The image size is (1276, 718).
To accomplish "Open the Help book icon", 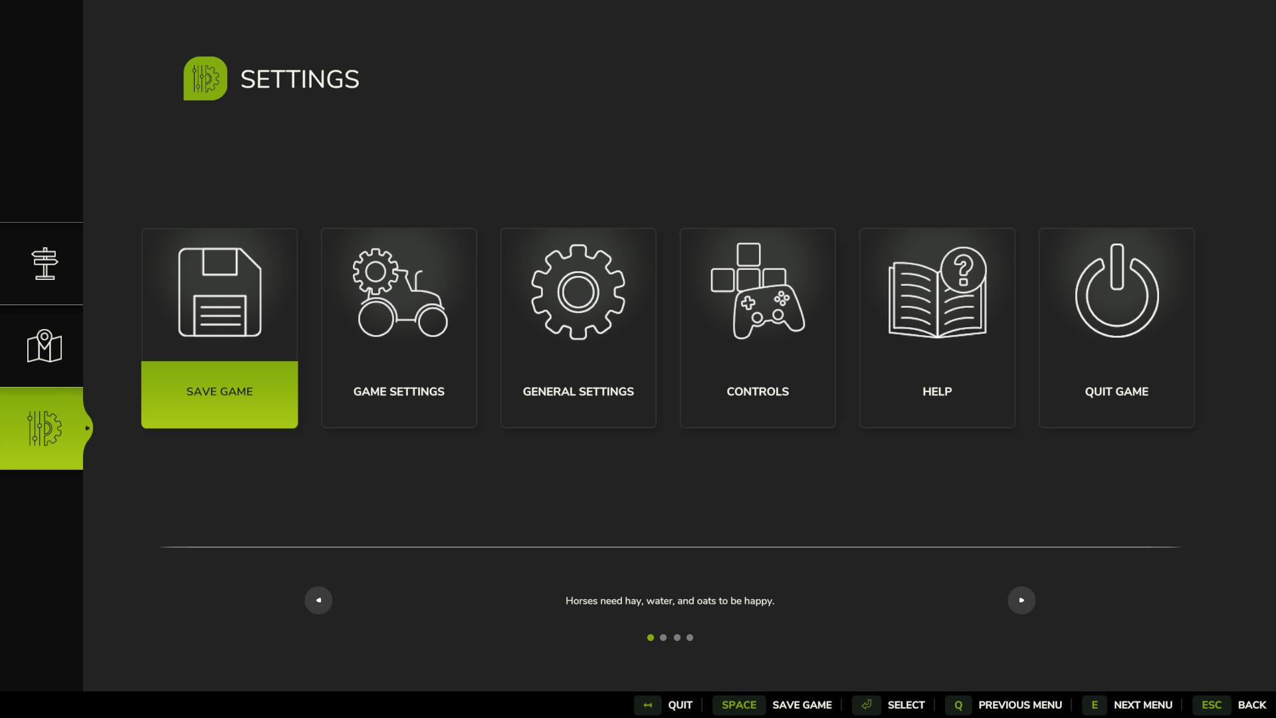I will coord(937,293).
